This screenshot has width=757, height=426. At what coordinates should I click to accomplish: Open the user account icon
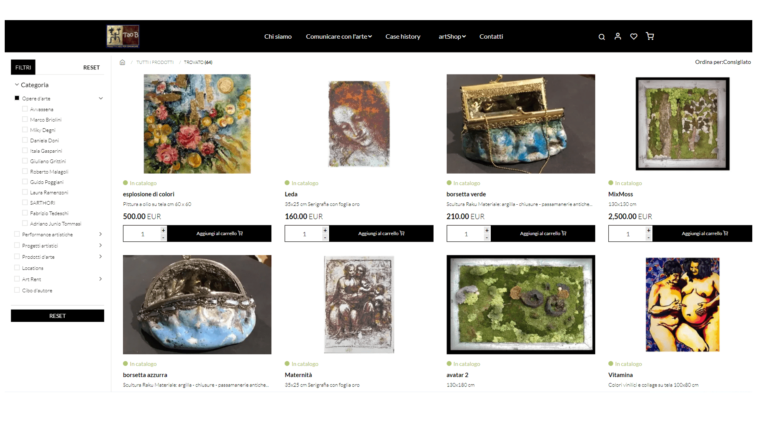pos(618,36)
